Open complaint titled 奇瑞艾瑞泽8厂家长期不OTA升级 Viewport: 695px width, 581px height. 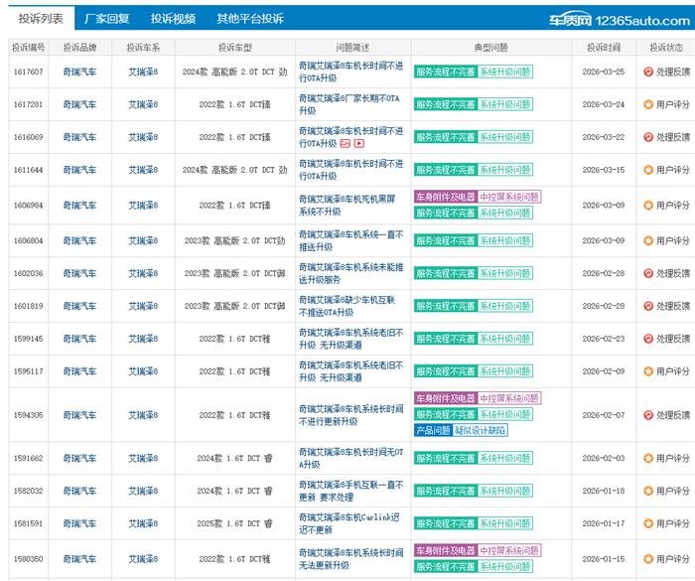point(350,104)
